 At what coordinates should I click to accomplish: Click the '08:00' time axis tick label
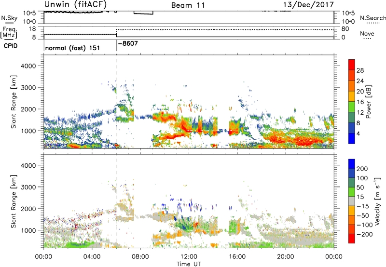(140, 257)
